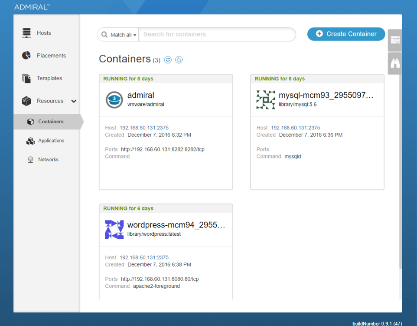Click the buildNumber 0.9.1 (47) text
Image resolution: width=417 pixels, height=326 pixels.
pyautogui.click(x=377, y=323)
